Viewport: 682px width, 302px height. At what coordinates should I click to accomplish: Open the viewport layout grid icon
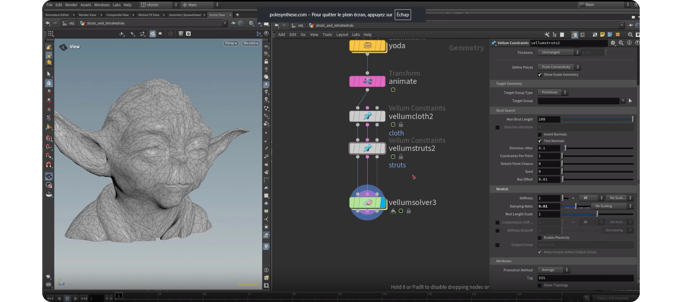coord(51,33)
